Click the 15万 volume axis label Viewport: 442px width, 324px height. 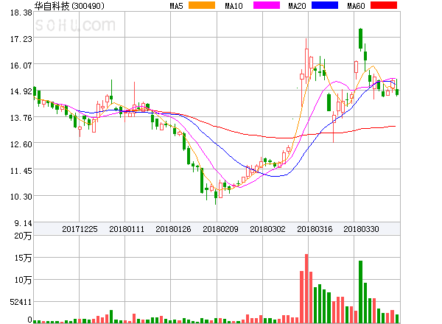tap(23, 258)
